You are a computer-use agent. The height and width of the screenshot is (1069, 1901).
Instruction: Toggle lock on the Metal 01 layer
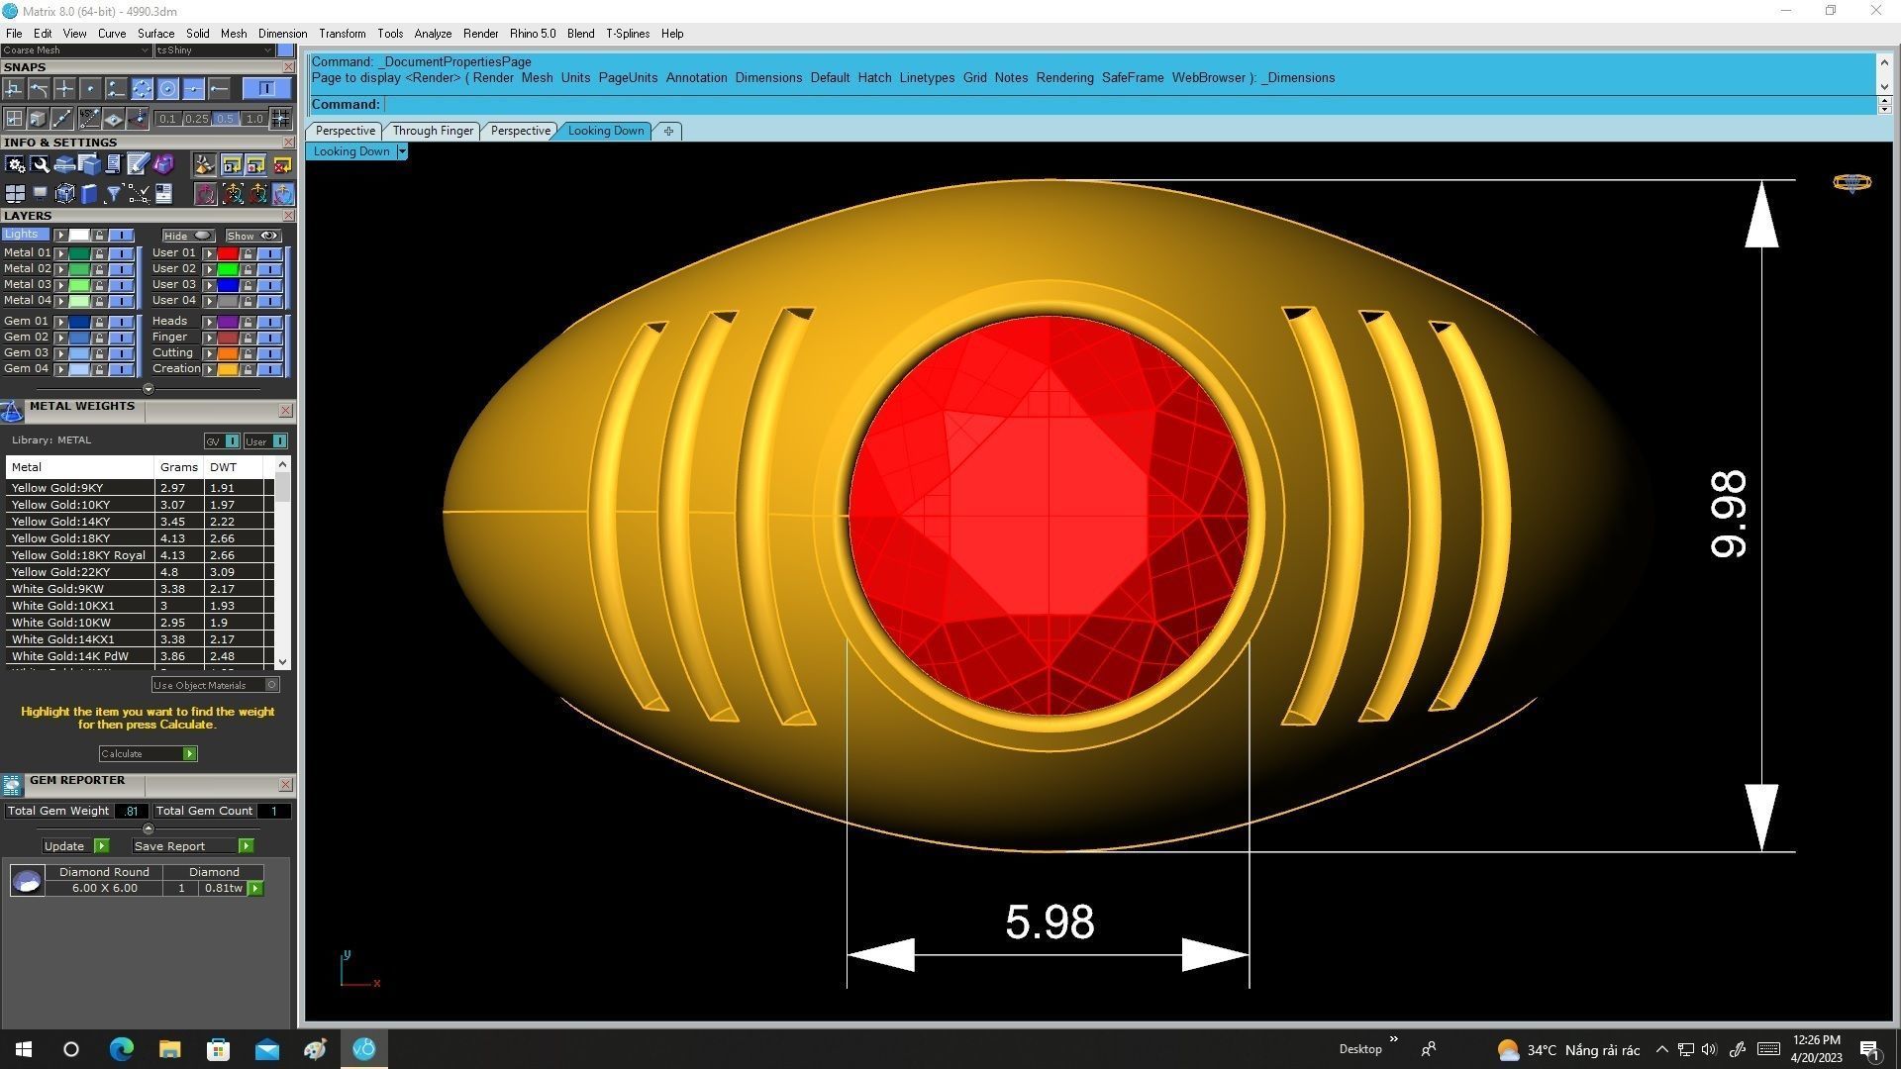click(99, 253)
